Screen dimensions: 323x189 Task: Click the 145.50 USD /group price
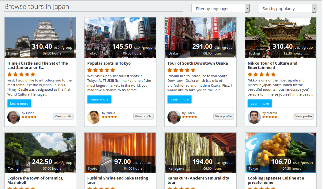tap(132, 47)
